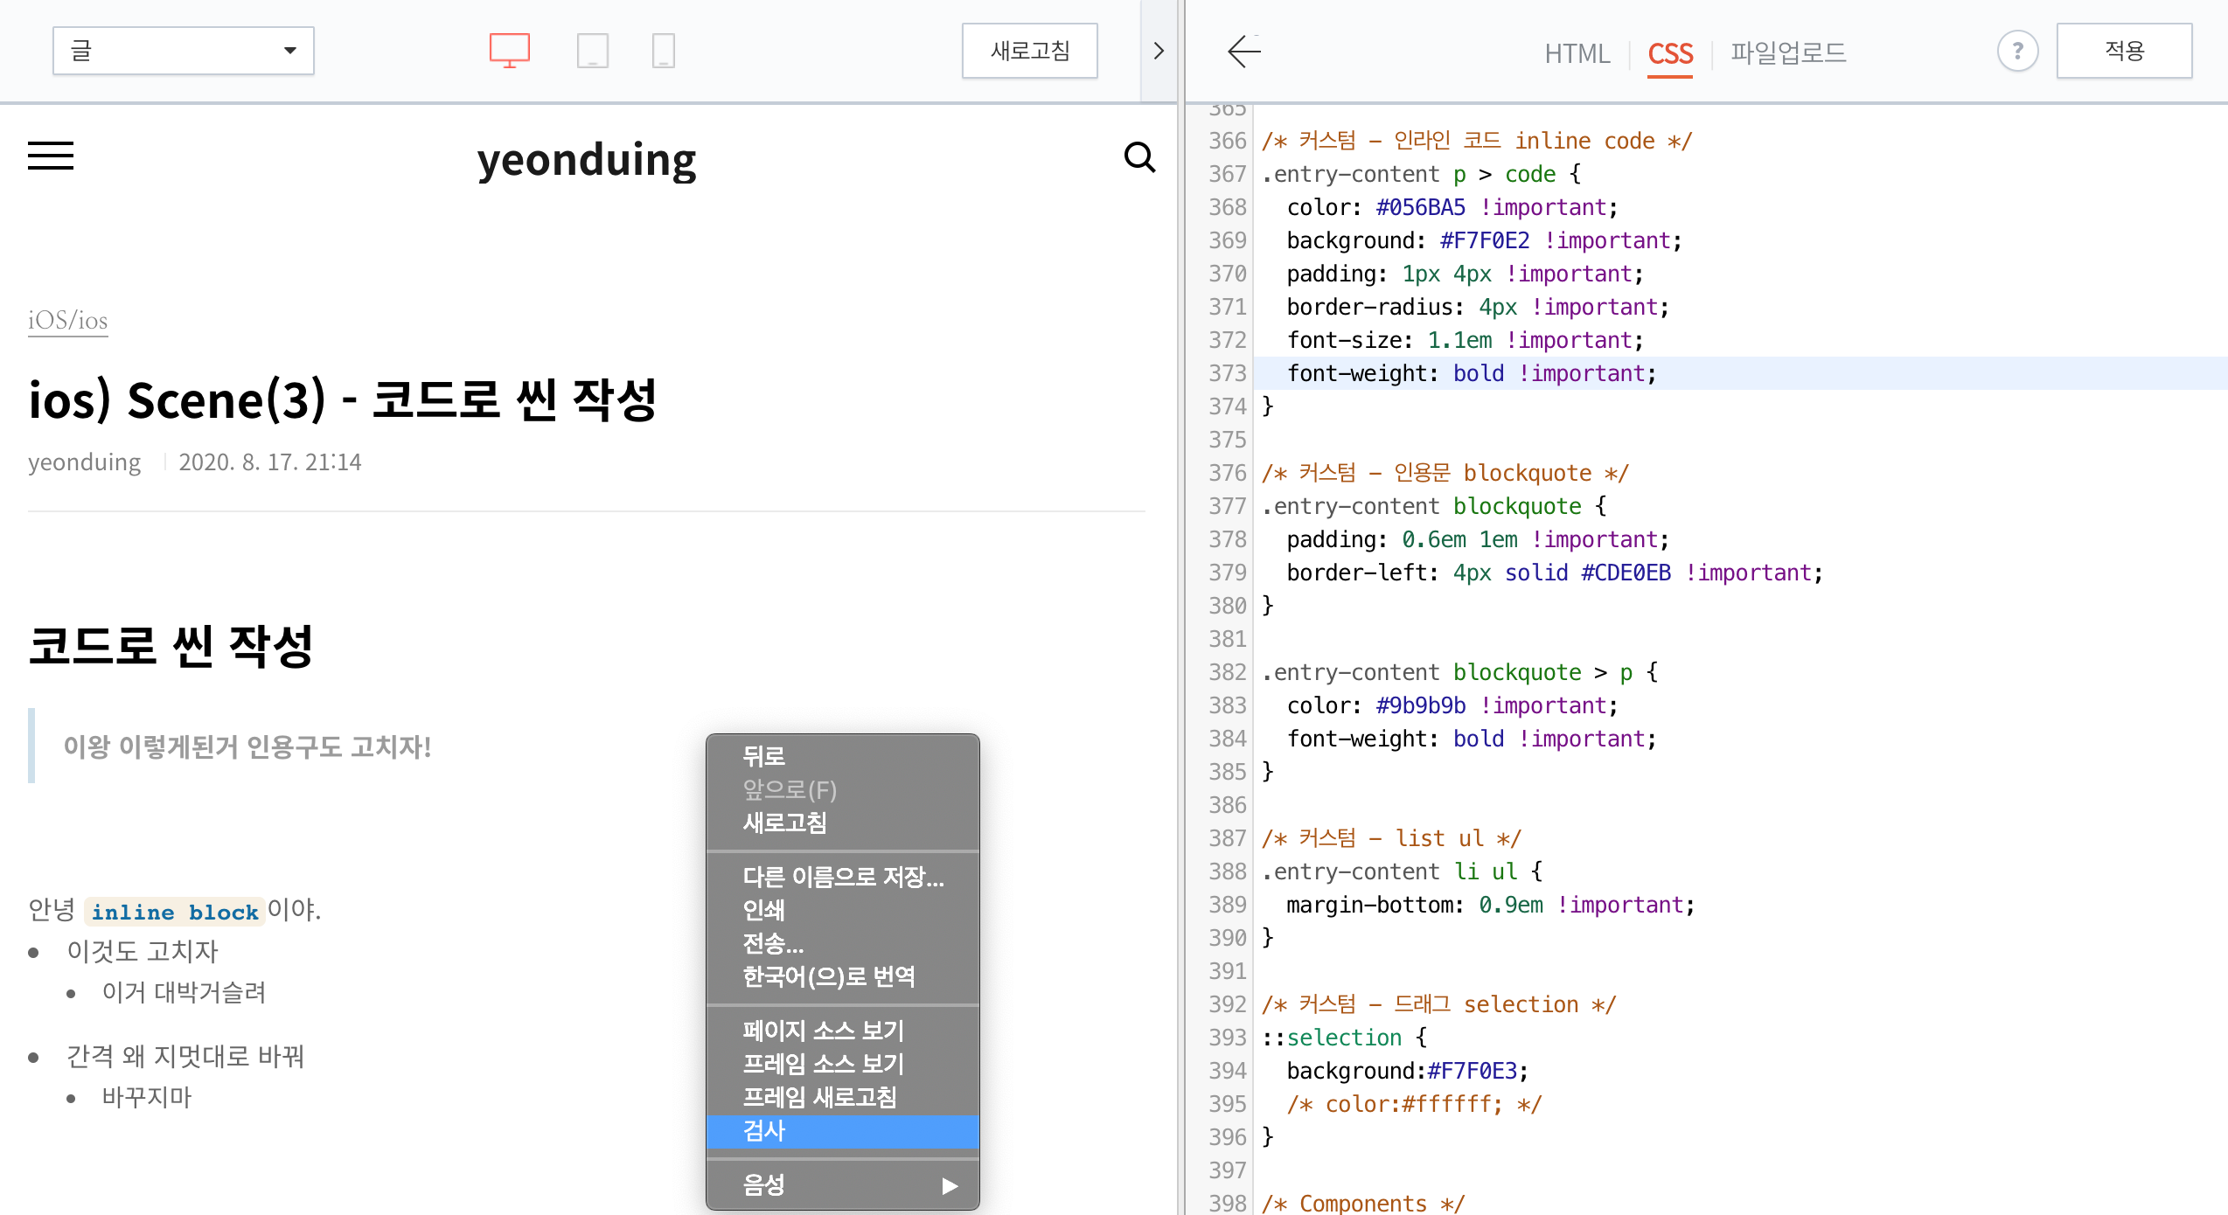
Task: Switch to tablet preview mode
Action: click(x=592, y=51)
